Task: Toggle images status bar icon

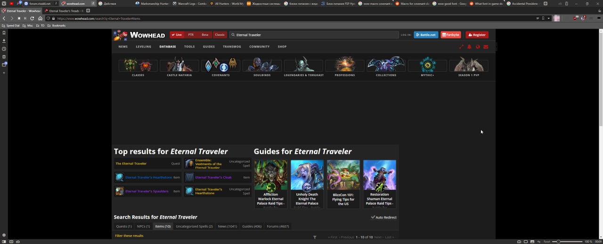Action: click(x=533, y=242)
